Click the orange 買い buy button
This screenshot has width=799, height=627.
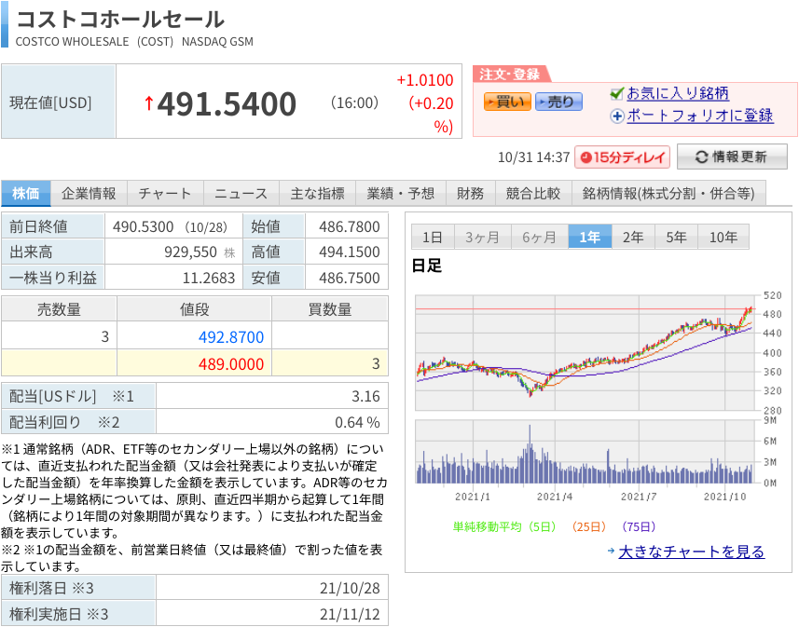[x=507, y=102]
